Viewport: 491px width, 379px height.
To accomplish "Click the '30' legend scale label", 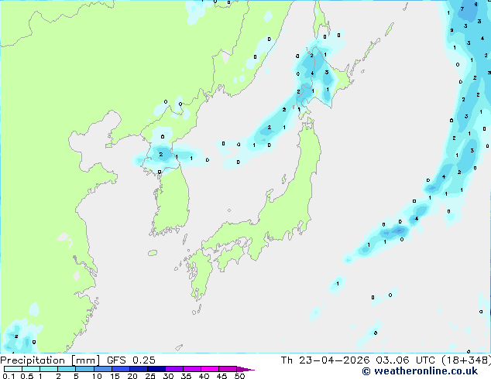I will pos(168,376).
